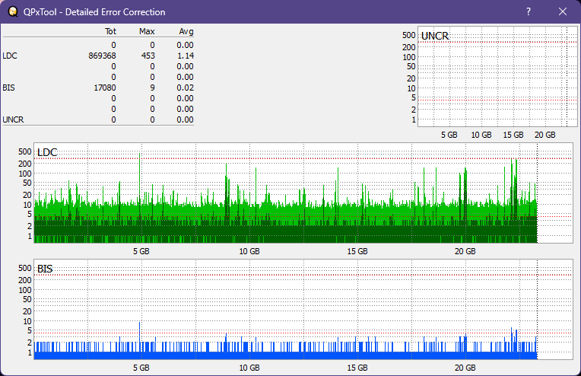Click the 20 GB axis label under LDC graph
Image resolution: width=581 pixels, height=376 pixels.
point(465,251)
